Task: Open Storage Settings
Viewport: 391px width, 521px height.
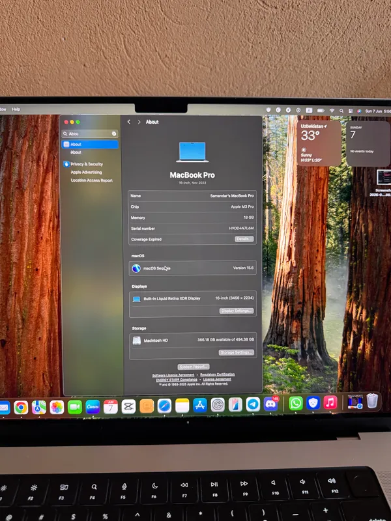Action: click(x=237, y=352)
